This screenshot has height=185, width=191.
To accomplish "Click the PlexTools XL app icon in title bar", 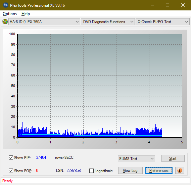I will 5,5.
